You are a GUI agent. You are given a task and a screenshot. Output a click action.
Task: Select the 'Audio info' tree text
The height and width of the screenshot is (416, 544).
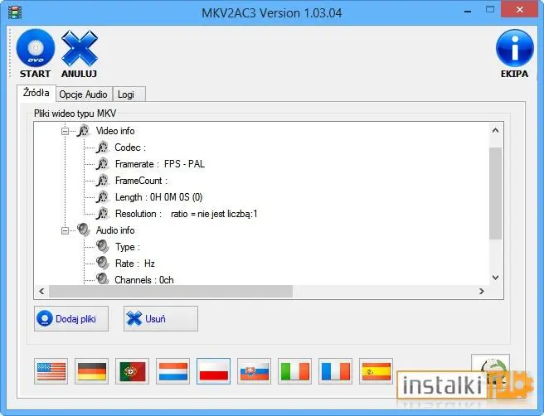pyautogui.click(x=115, y=230)
